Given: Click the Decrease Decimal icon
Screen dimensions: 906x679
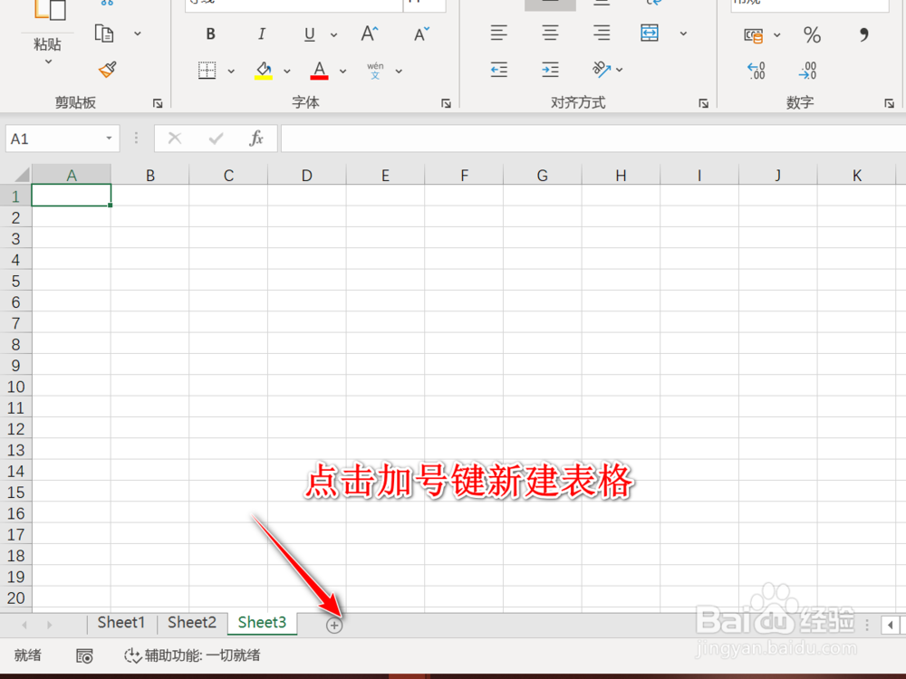Looking at the screenshot, I should click(x=806, y=70).
